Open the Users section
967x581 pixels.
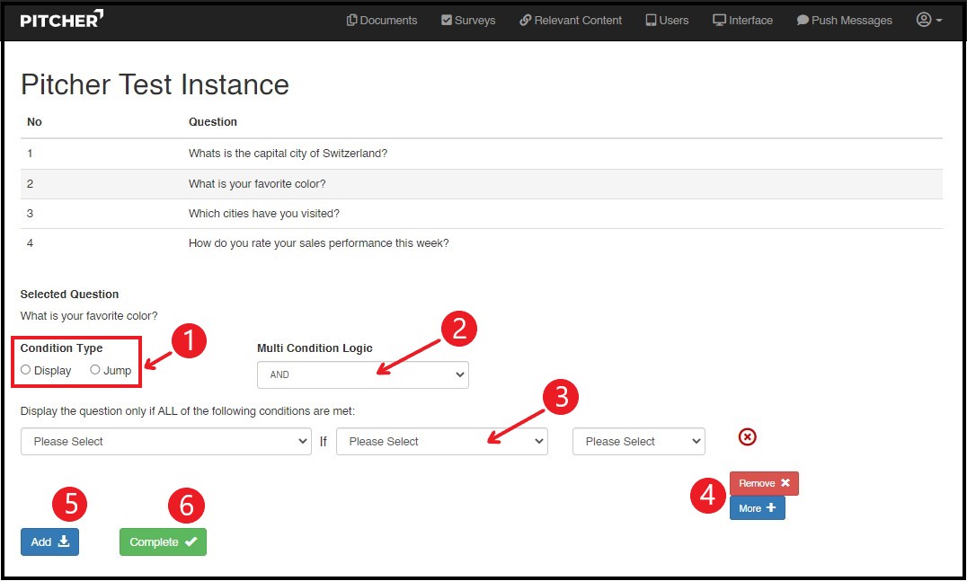tap(667, 20)
